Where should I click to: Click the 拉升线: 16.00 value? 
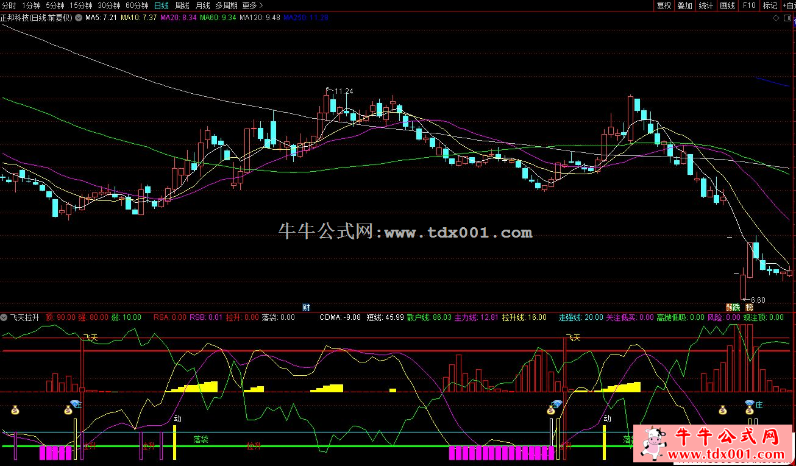[524, 317]
